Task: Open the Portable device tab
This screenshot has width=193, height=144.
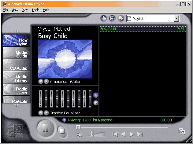Action: tap(17, 99)
